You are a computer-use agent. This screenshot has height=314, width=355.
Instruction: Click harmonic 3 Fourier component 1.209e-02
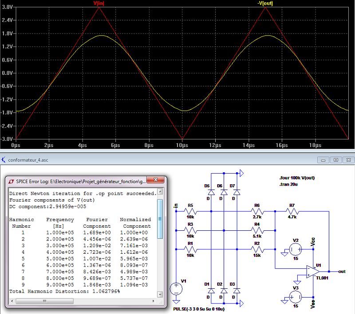97,245
